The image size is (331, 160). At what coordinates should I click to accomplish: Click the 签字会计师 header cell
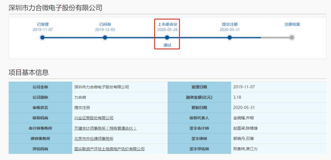[x=199, y=128]
